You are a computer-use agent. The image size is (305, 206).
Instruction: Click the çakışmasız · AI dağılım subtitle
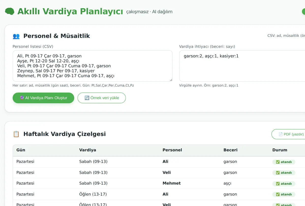(149, 12)
